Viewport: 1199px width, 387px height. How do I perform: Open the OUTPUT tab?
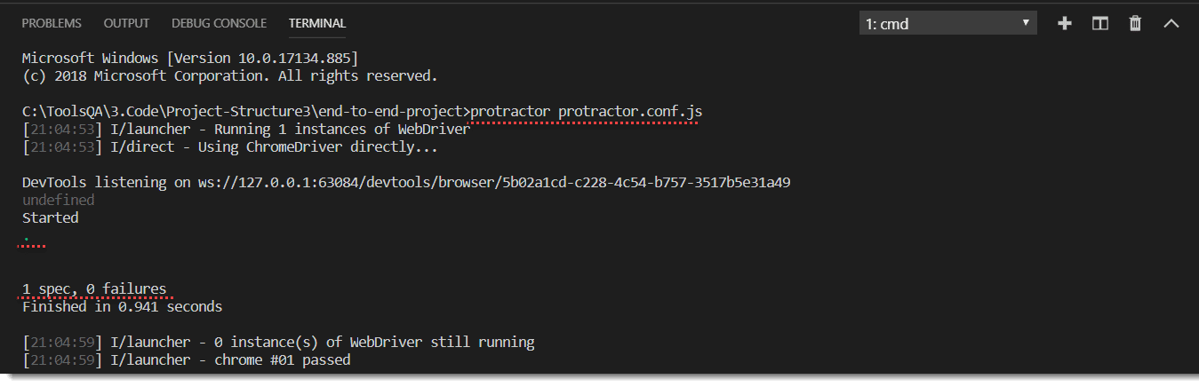tap(126, 24)
